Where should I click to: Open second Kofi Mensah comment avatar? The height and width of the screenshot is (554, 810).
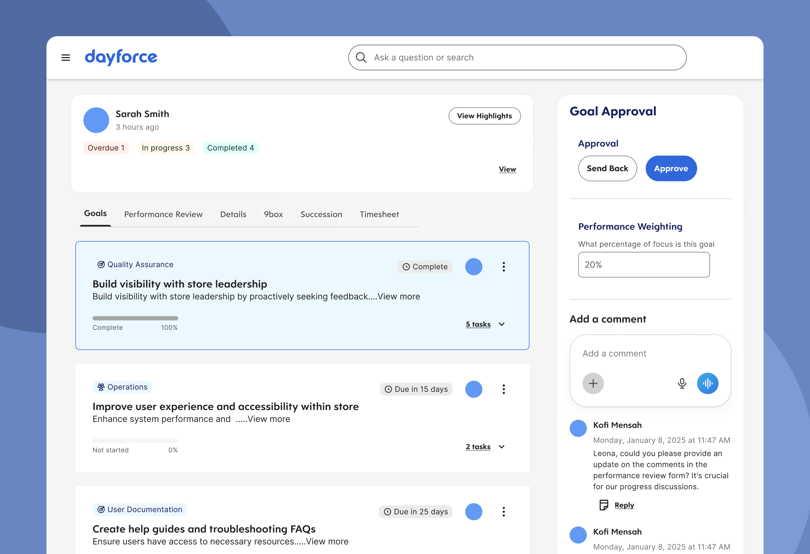click(x=578, y=535)
